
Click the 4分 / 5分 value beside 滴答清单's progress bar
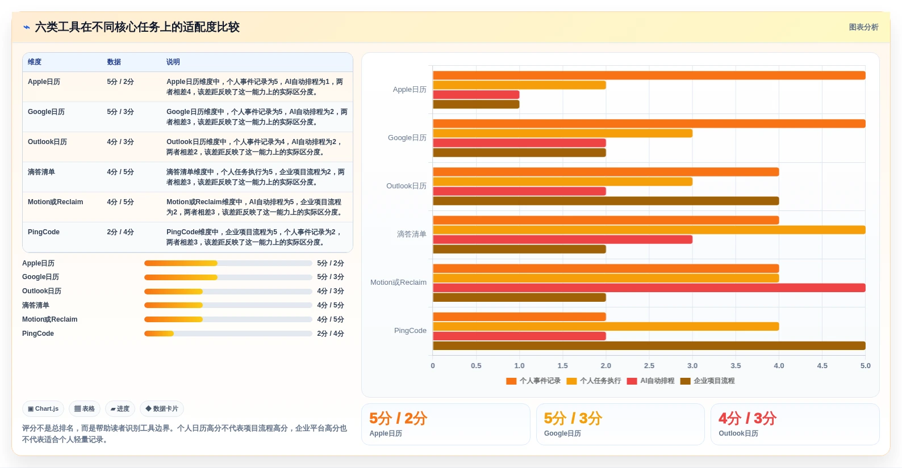tap(331, 305)
